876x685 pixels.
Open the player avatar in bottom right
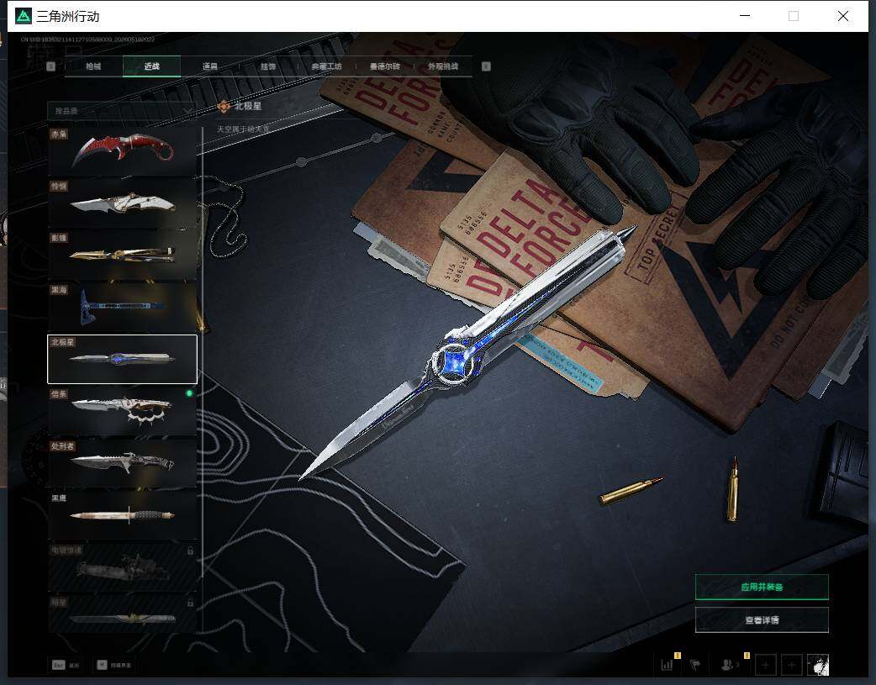pos(818,665)
